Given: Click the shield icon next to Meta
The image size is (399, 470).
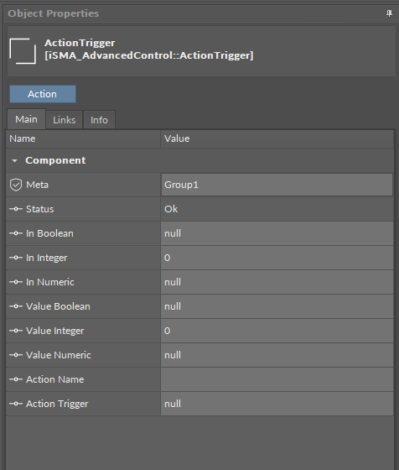Looking at the screenshot, I should [x=16, y=185].
